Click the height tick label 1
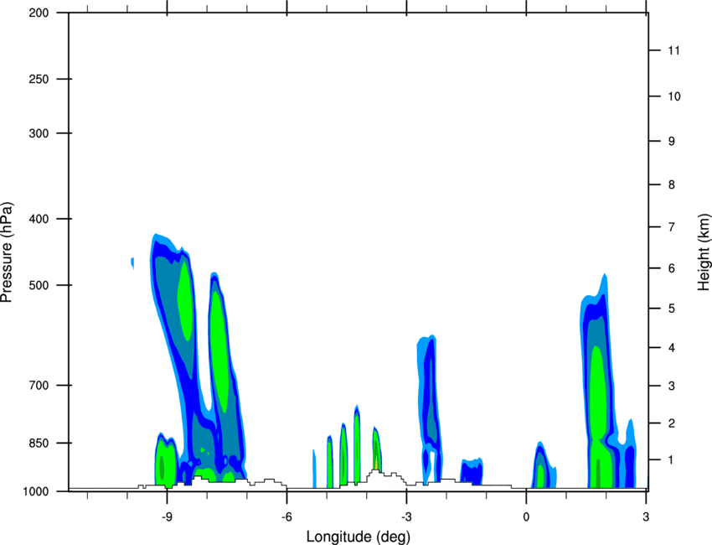The height and width of the screenshot is (545, 712). click(672, 460)
